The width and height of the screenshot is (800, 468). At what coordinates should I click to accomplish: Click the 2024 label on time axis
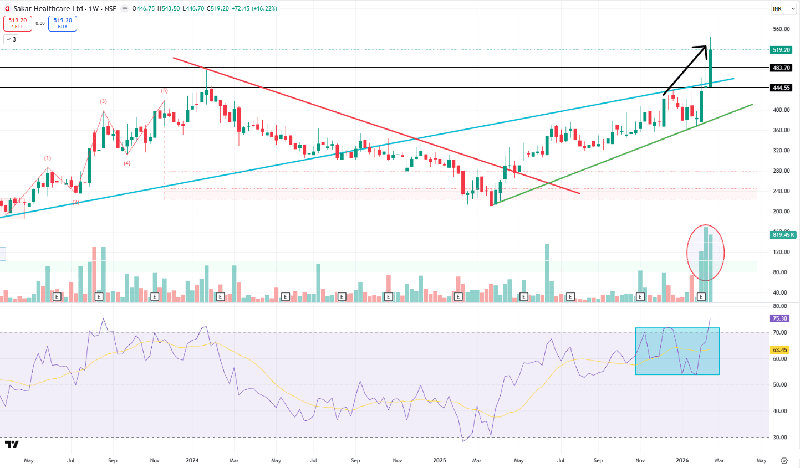coord(192,460)
